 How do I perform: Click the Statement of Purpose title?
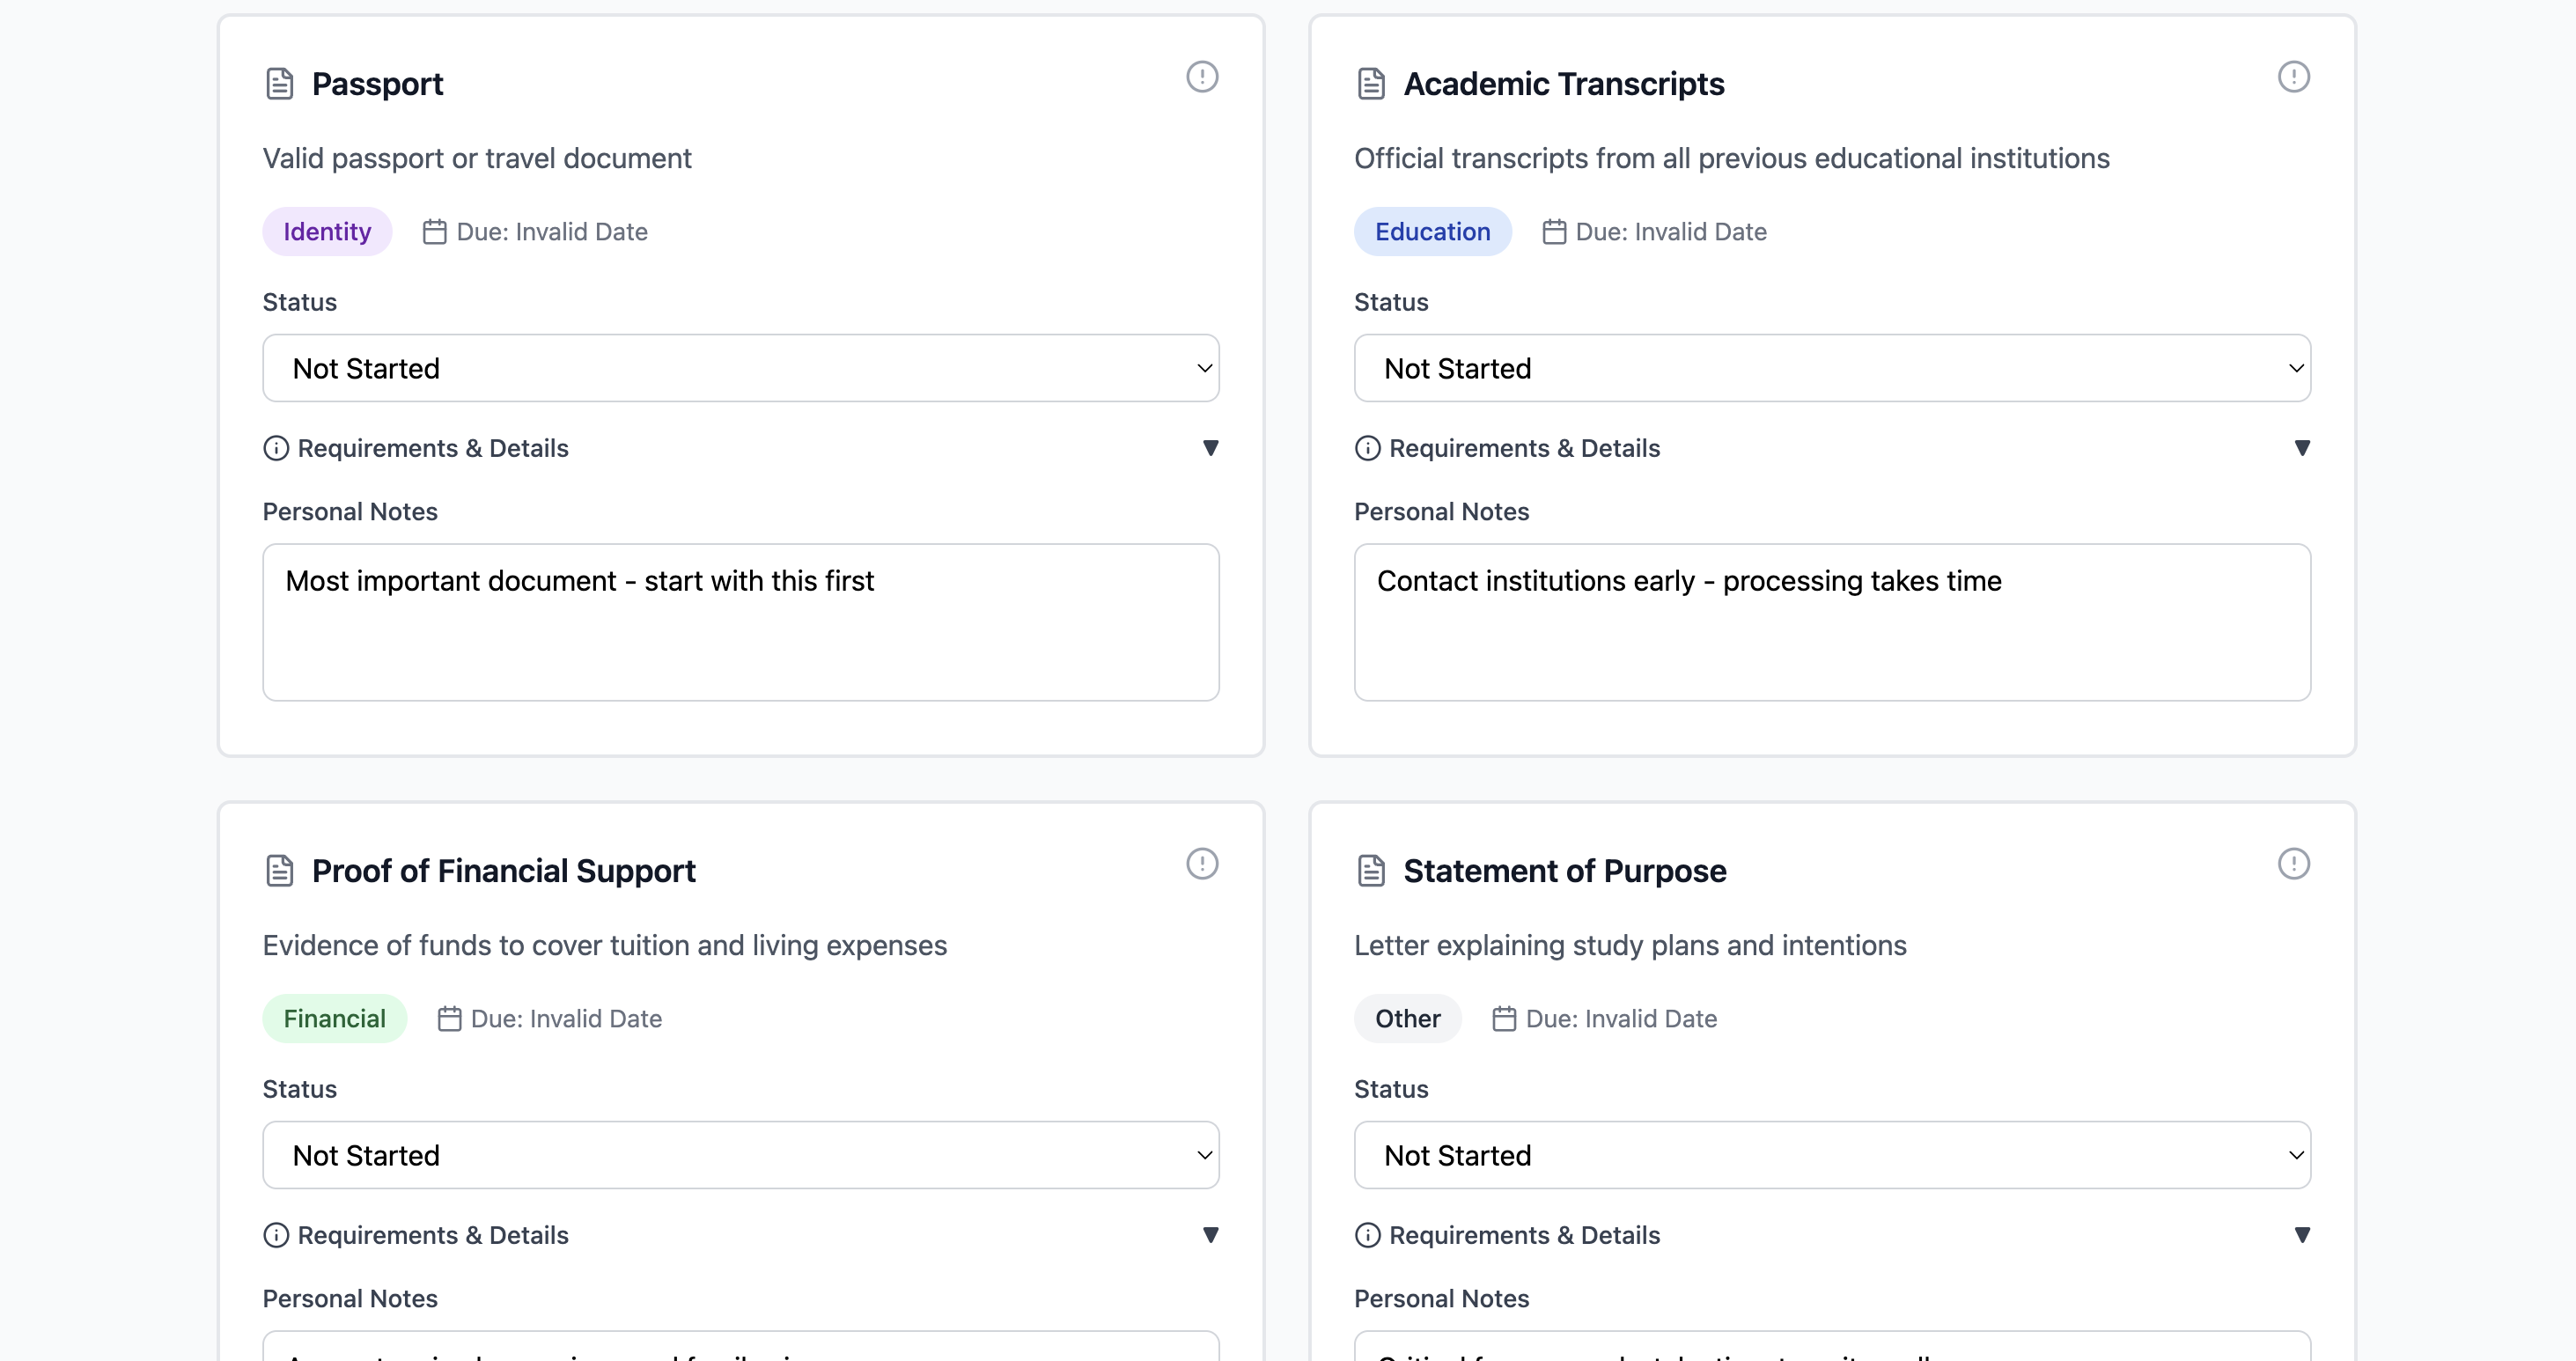coord(1564,871)
